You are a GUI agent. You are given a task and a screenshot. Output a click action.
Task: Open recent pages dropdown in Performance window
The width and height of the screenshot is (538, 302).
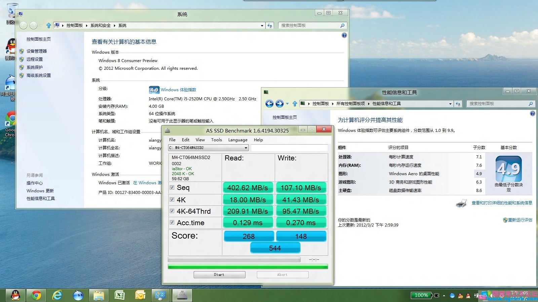point(287,104)
